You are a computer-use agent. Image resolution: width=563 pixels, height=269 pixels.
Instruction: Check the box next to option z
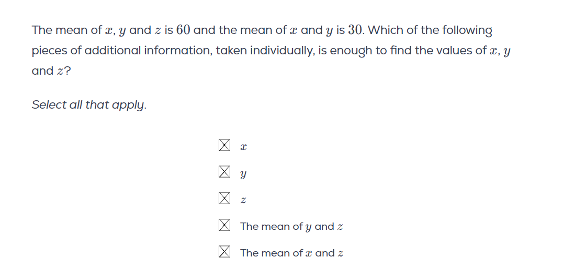224,198
